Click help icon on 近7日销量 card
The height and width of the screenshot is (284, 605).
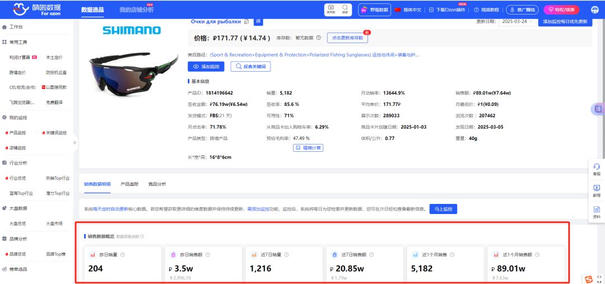(x=287, y=255)
